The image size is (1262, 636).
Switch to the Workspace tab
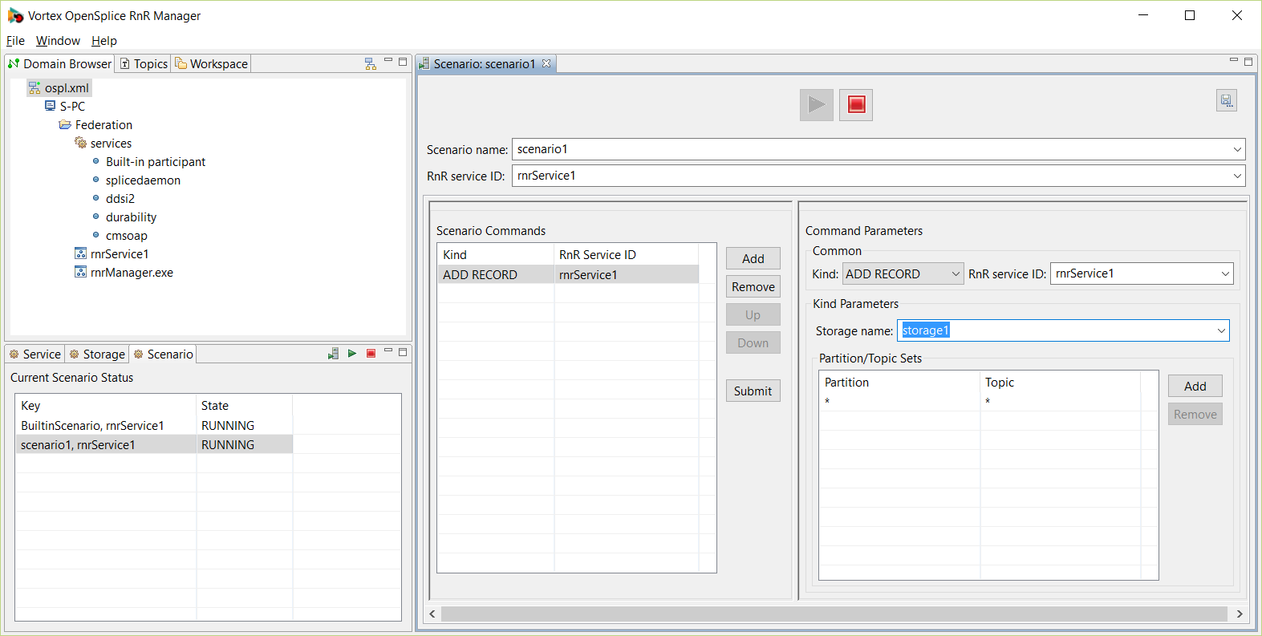pos(212,63)
